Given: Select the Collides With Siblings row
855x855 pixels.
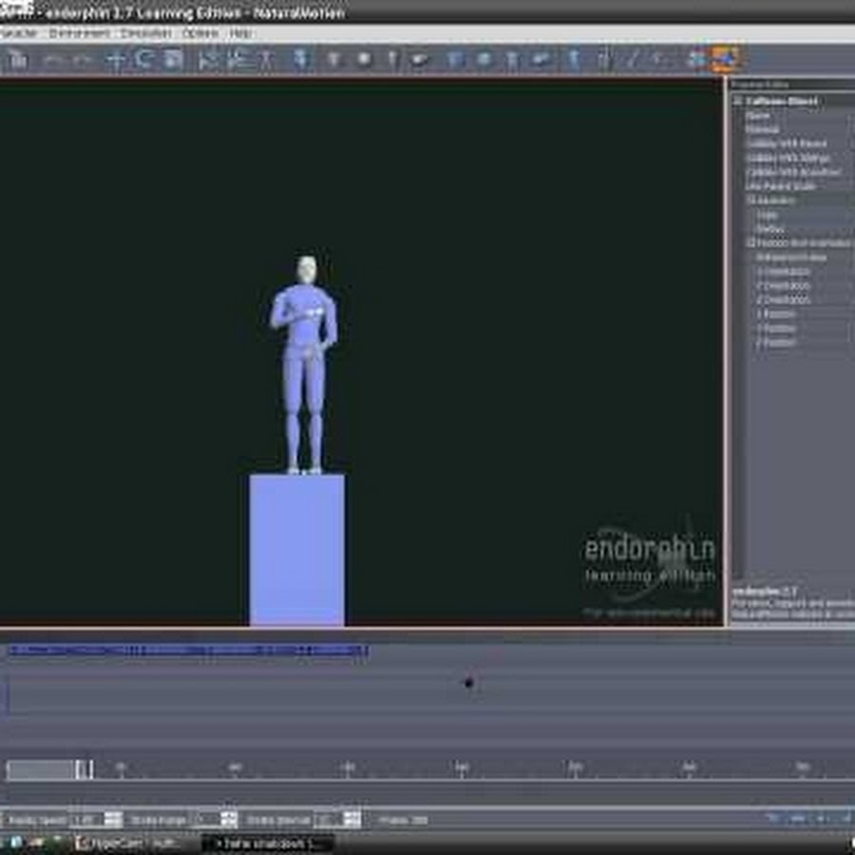Looking at the screenshot, I should click(x=799, y=158).
